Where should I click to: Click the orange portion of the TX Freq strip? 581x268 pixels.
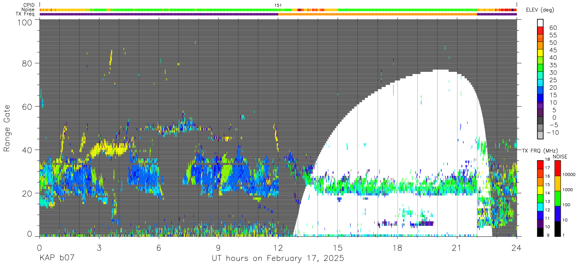coord(378,14)
